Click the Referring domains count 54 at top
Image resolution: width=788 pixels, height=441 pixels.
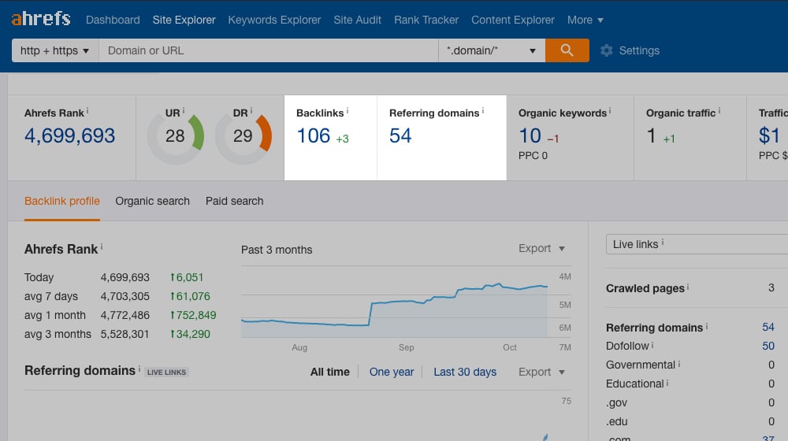pos(400,135)
